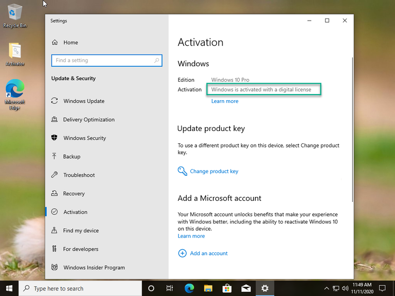Viewport: 395px width, 296px height.
Task: Open the Recycle Bin desktop icon
Action: click(x=15, y=16)
